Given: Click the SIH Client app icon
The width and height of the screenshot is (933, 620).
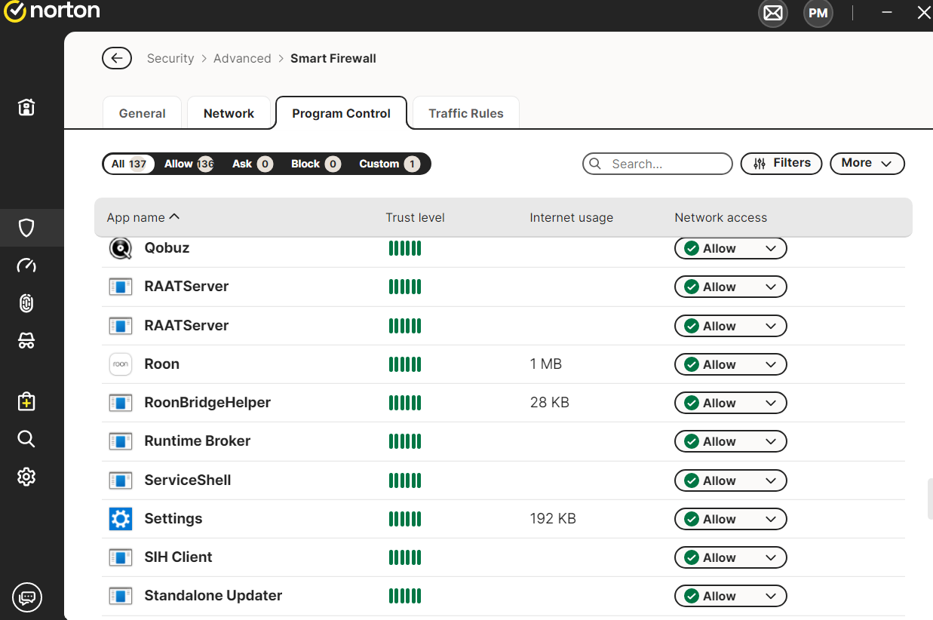Looking at the screenshot, I should tap(121, 557).
